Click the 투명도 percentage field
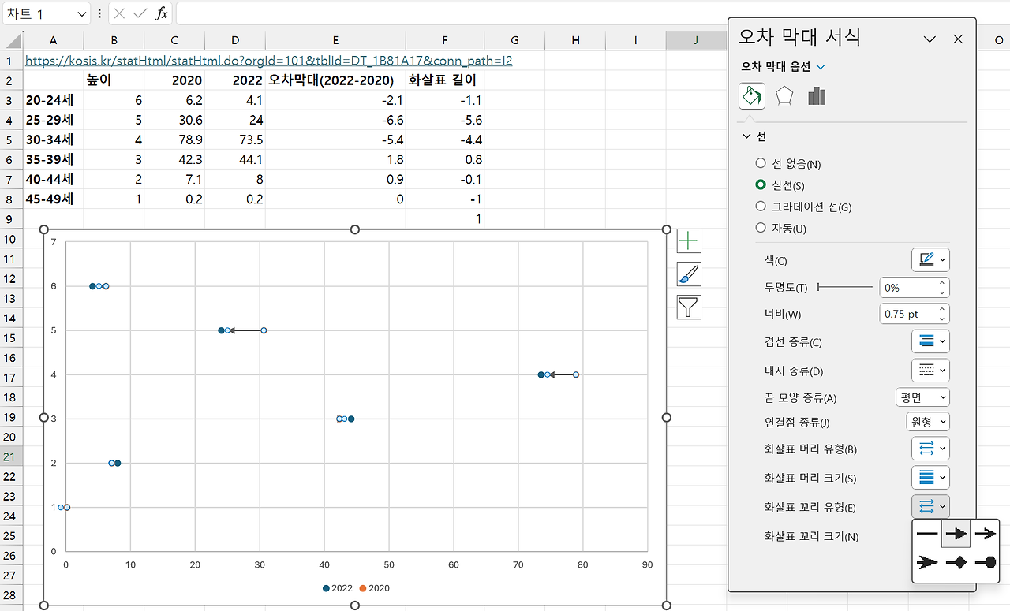The height and width of the screenshot is (611, 1010). pyautogui.click(x=908, y=288)
